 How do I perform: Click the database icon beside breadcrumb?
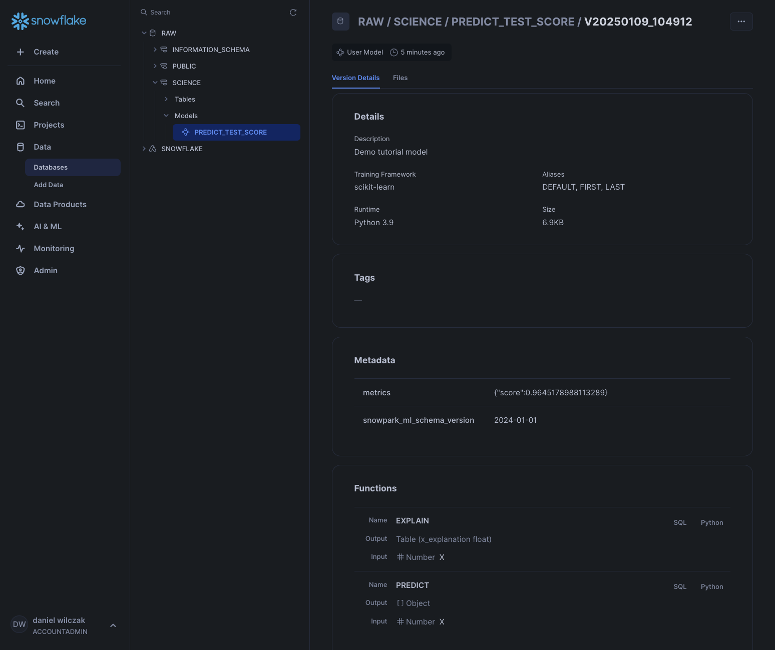coord(340,22)
